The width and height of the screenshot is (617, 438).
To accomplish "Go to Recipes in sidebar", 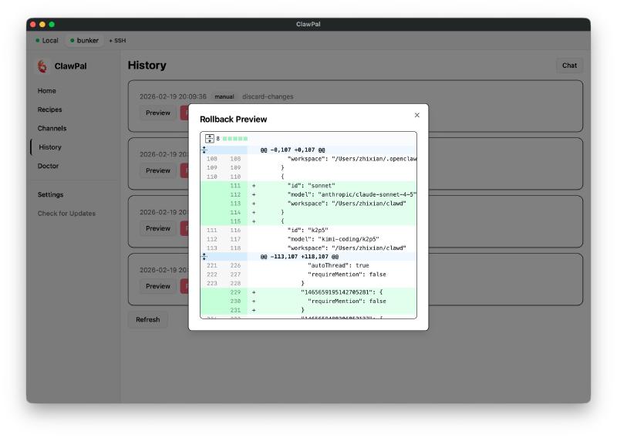I will click(x=50, y=109).
